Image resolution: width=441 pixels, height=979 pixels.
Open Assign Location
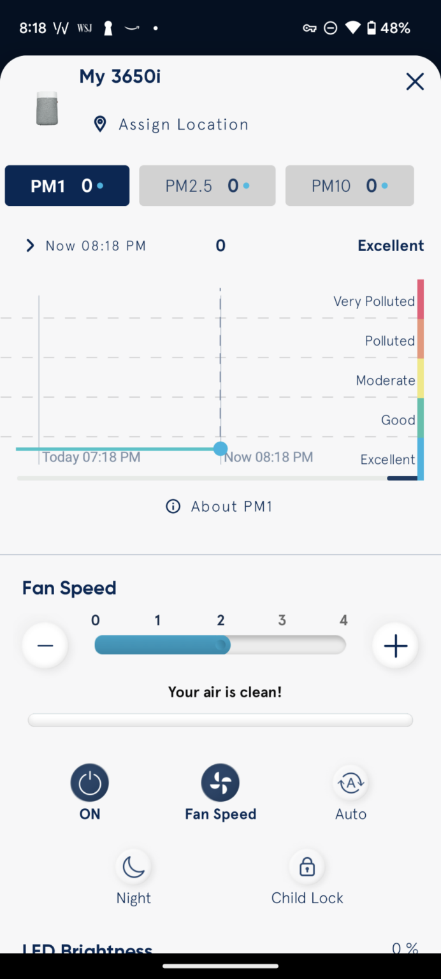pos(184,124)
